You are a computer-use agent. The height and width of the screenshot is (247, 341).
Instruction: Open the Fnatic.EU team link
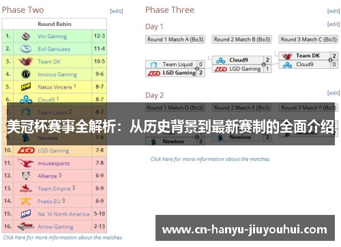click(x=49, y=201)
